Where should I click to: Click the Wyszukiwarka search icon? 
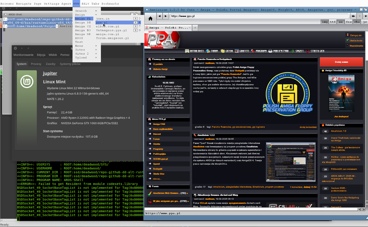(x=348, y=46)
